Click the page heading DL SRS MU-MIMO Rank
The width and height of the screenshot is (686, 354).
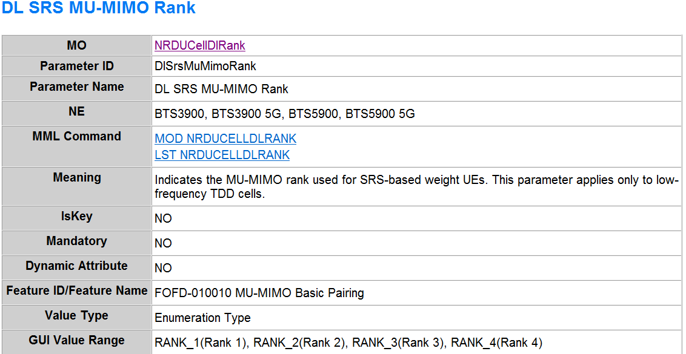click(98, 8)
